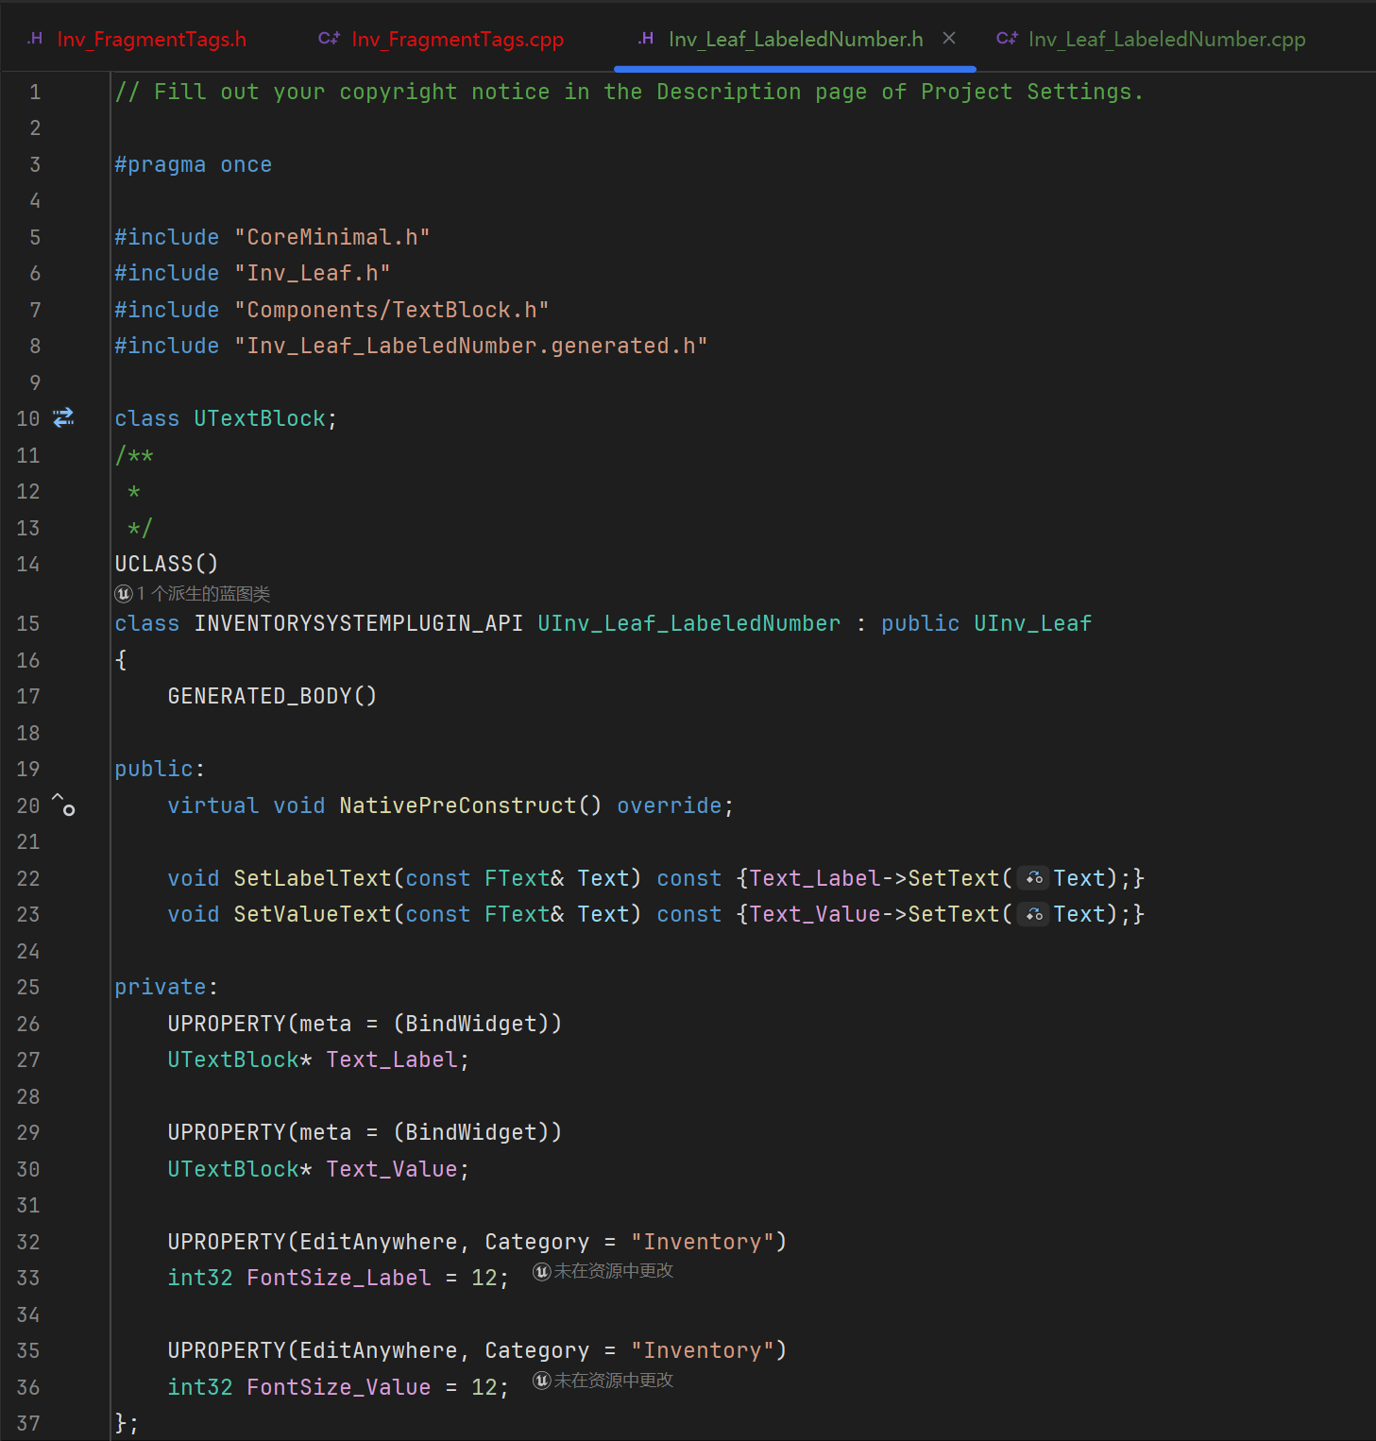
Task: Click the Text_Value member declaration on line 30
Action: (x=392, y=1169)
